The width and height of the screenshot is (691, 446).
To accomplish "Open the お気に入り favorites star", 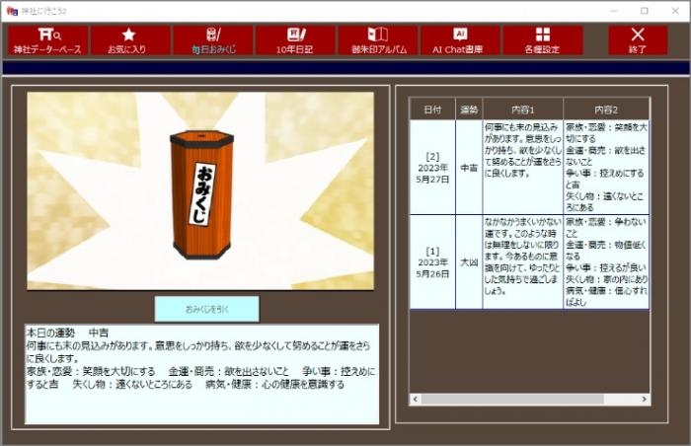I will 130,40.
